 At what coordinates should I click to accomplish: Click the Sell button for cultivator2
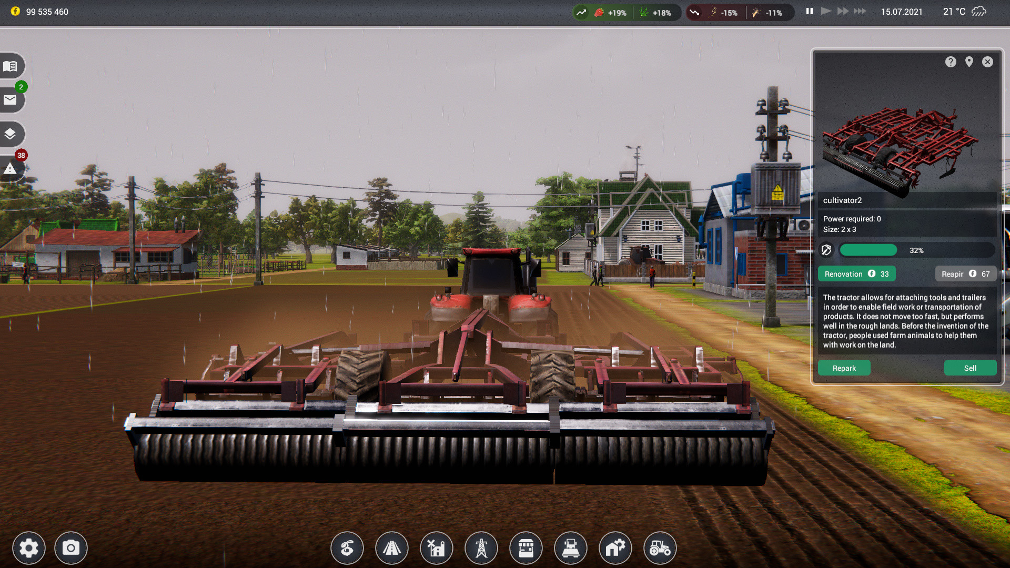pos(970,368)
